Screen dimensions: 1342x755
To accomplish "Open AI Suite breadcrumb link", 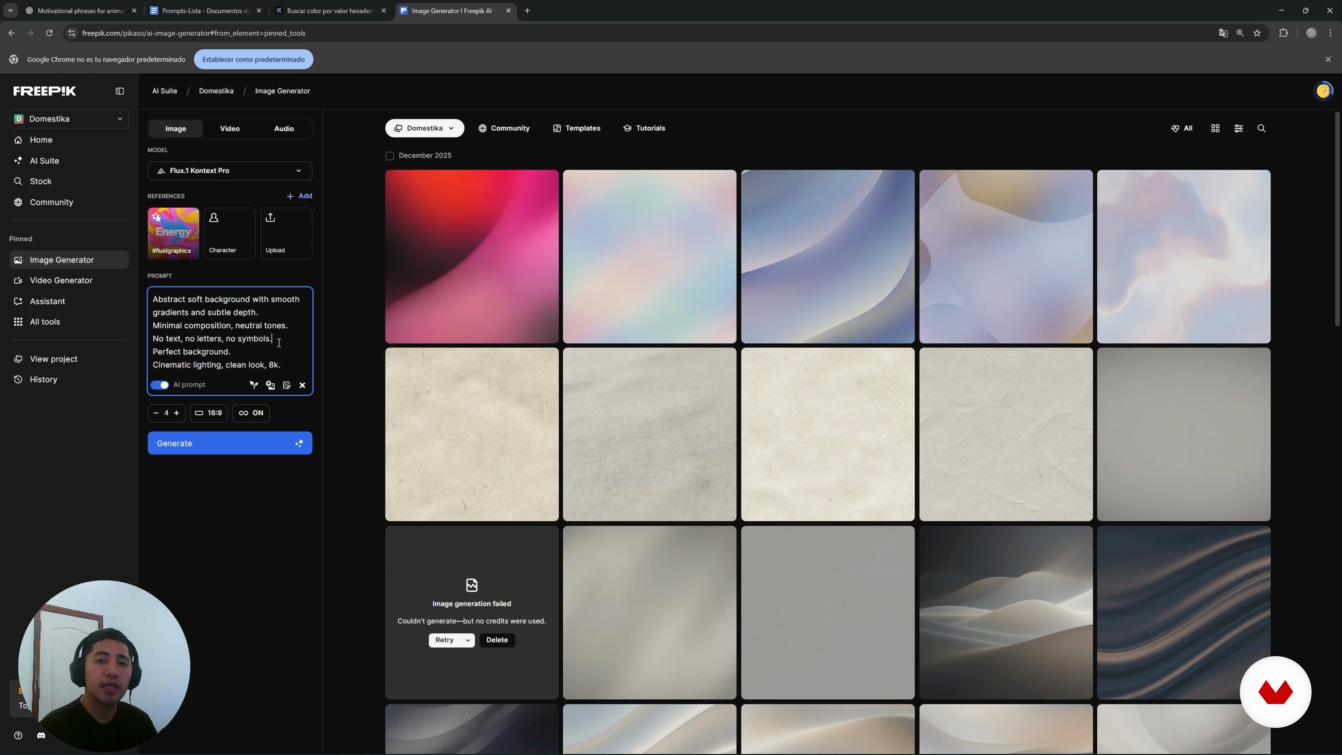I will click(165, 91).
